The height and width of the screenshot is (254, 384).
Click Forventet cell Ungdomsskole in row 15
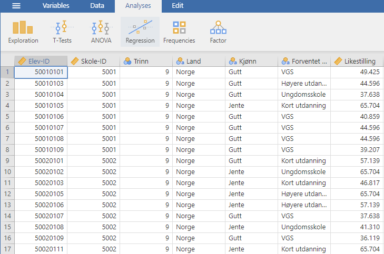304,227
